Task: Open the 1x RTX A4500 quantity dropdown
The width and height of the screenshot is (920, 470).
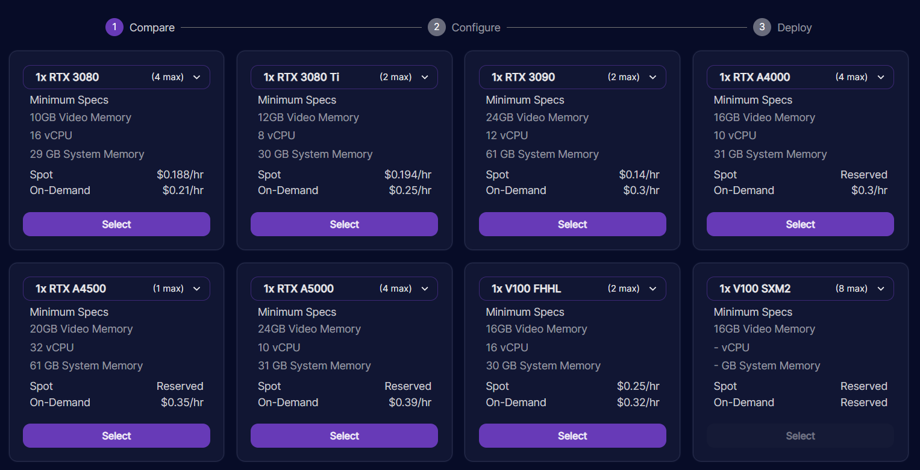Action: pos(116,289)
